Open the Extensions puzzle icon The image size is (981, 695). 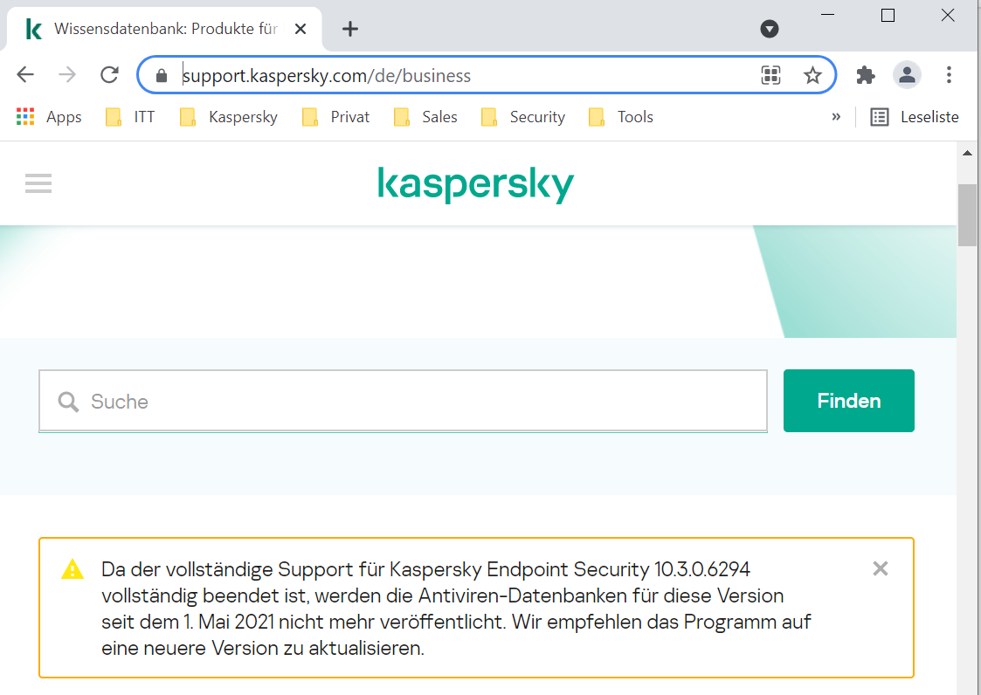point(866,75)
